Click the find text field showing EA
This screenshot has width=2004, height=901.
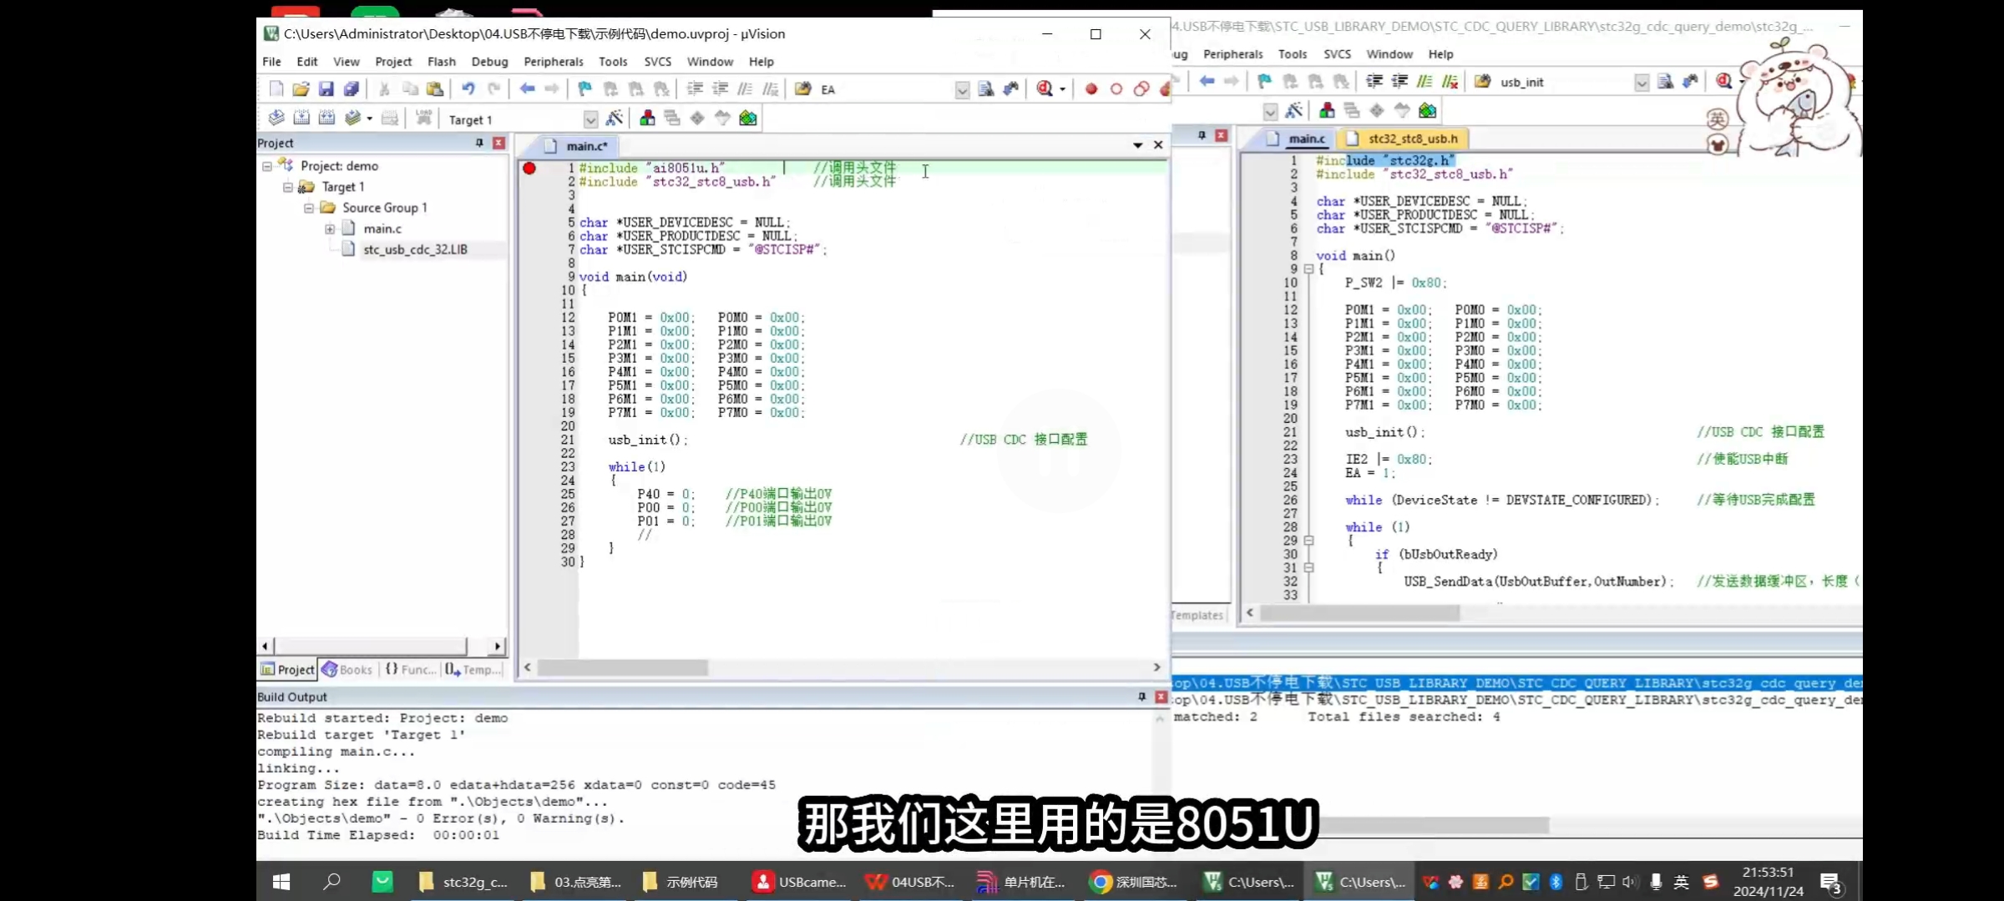tap(885, 89)
